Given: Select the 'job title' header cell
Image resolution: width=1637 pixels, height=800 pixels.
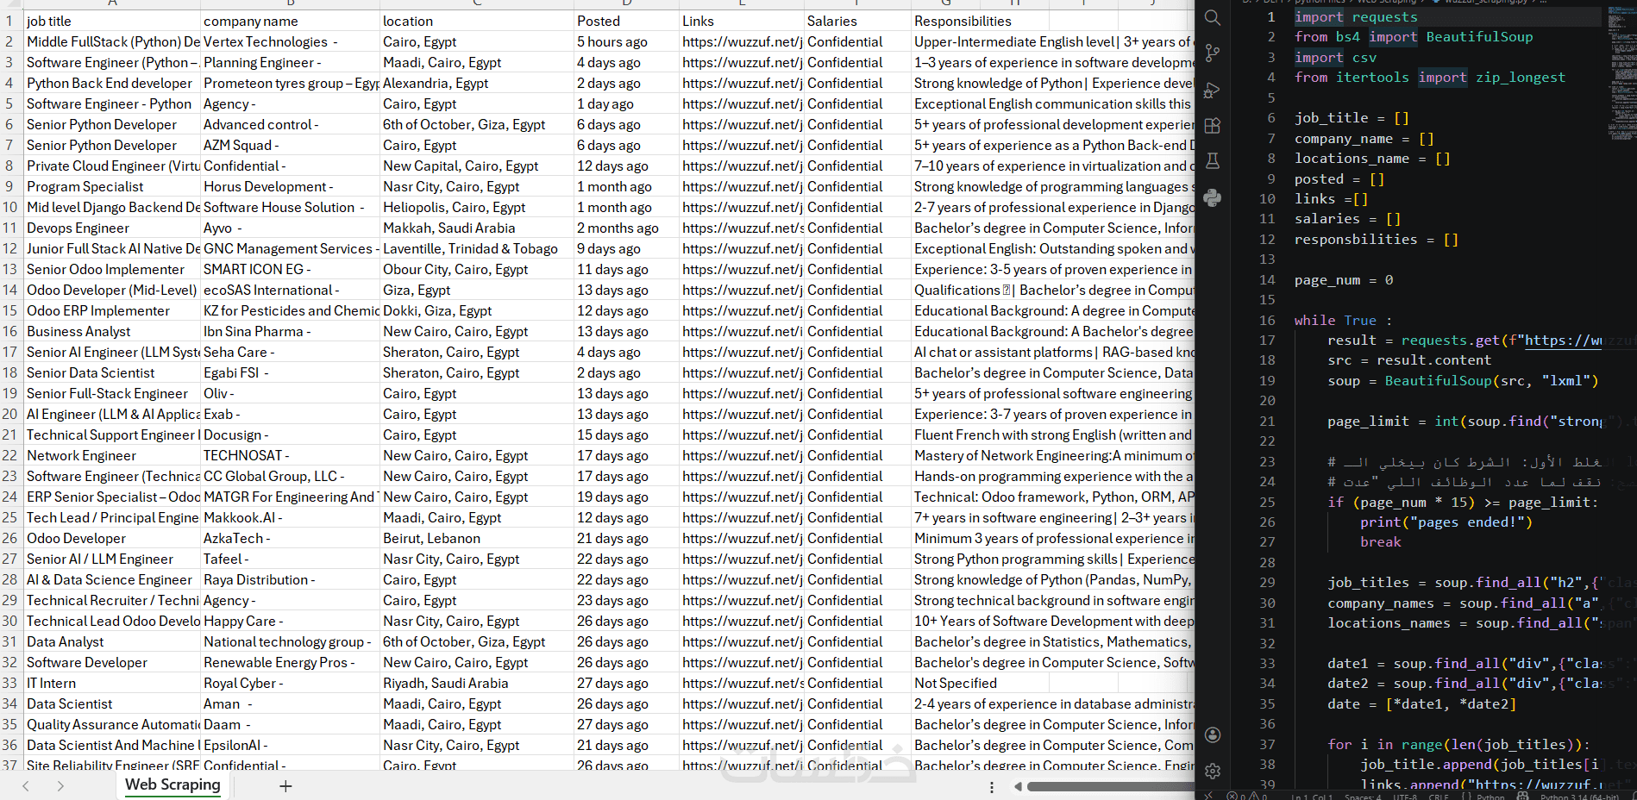Looking at the screenshot, I should [x=110, y=21].
